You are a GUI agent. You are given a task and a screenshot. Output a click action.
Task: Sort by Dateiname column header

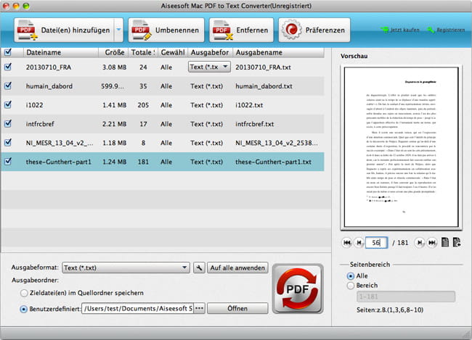[61, 52]
